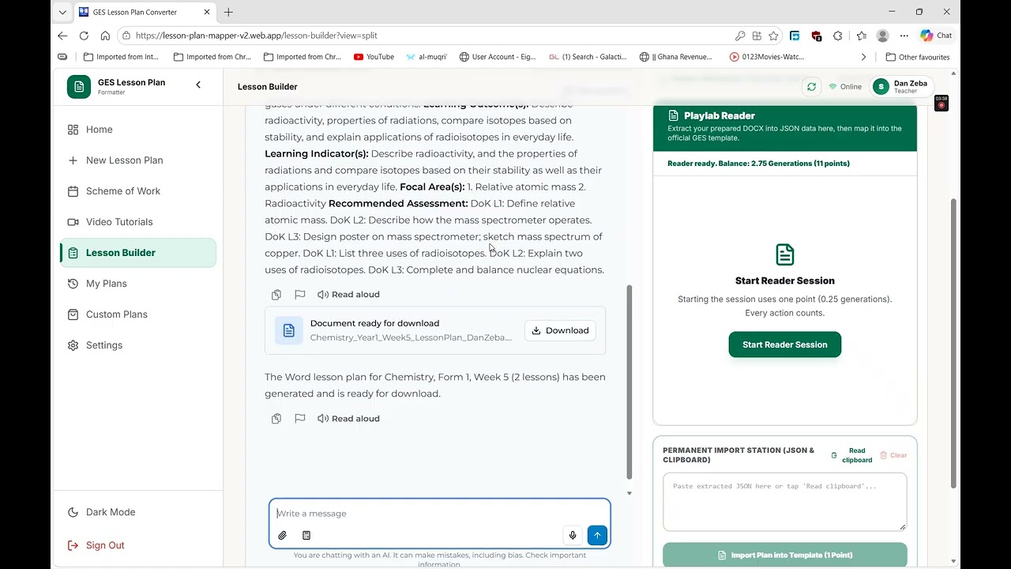Open the User Account - Eig bookmark

coord(499,57)
